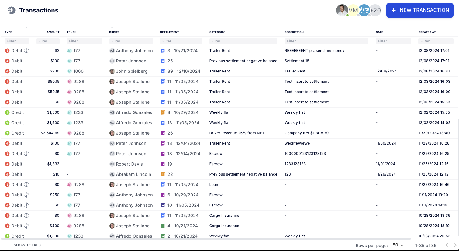Click the Transactions dollar icon in header
Viewport: 459px width, 251px height.
click(11, 10)
